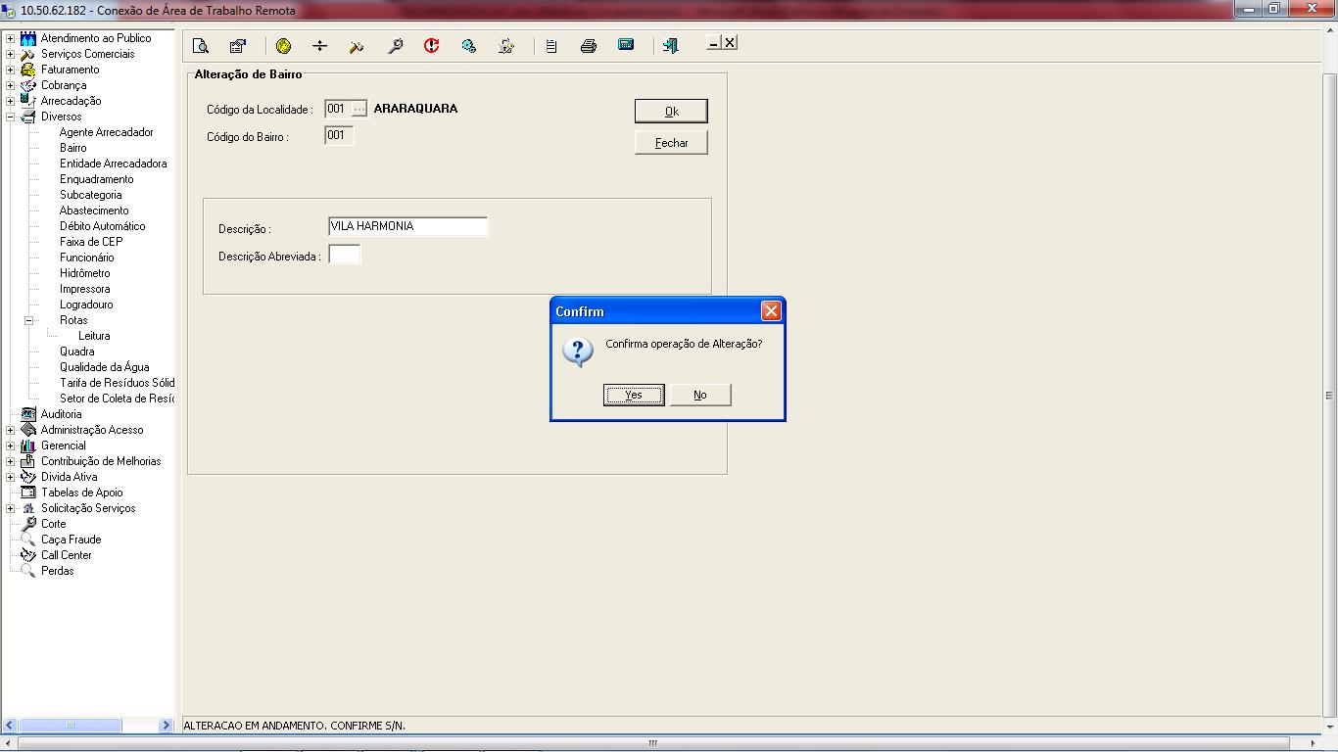Close the Confirm dialog with red X
The image size is (1338, 752).
pos(771,311)
